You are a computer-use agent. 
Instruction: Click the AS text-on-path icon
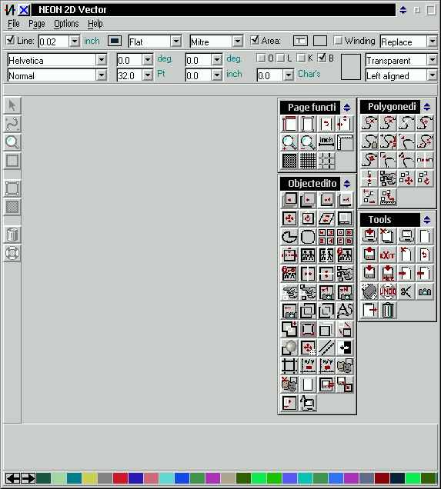click(x=345, y=311)
